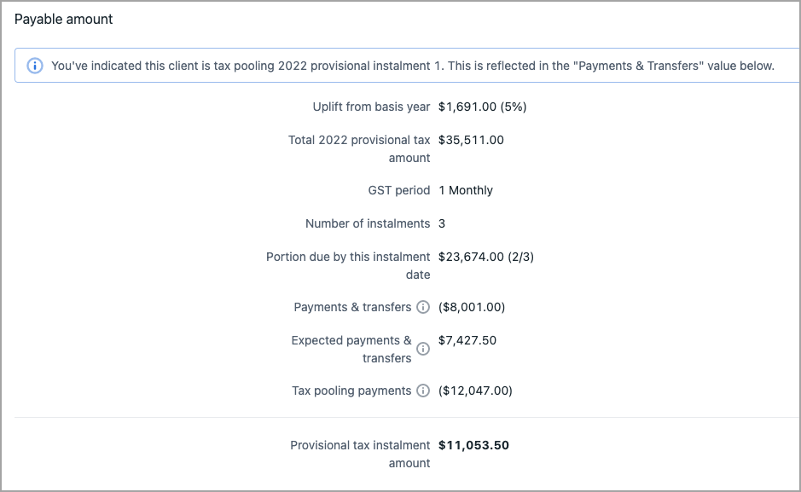The image size is (801, 492).
Task: Open the Tax pooling payments info tooltip icon
Action: [422, 391]
